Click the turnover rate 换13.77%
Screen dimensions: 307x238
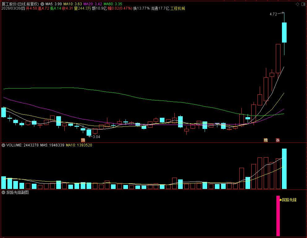(x=141, y=8)
